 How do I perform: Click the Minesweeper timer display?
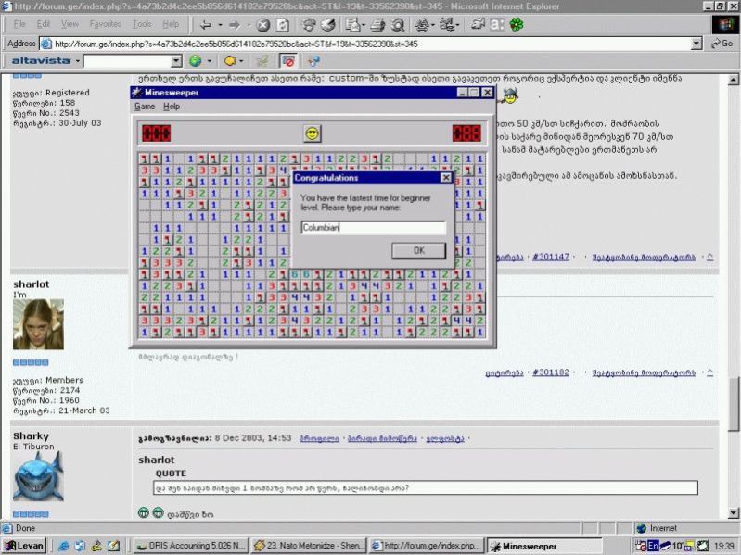point(466,133)
